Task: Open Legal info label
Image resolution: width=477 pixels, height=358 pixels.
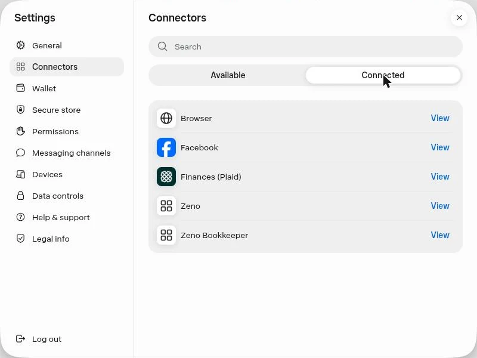Action: coord(51,239)
